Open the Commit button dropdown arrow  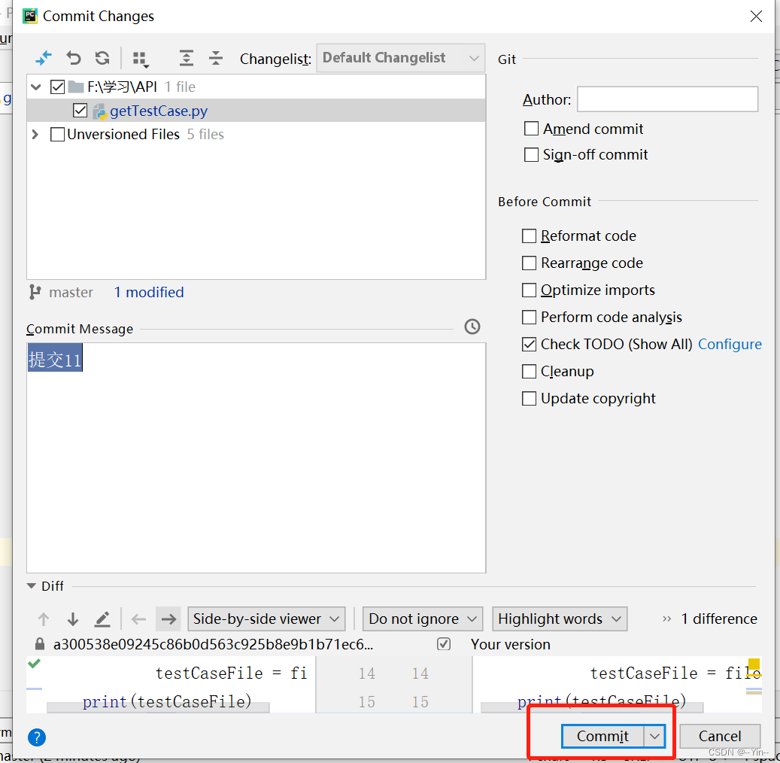[x=654, y=736]
